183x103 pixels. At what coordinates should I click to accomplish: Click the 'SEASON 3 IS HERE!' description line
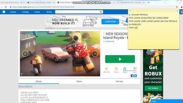click(x=29, y=92)
